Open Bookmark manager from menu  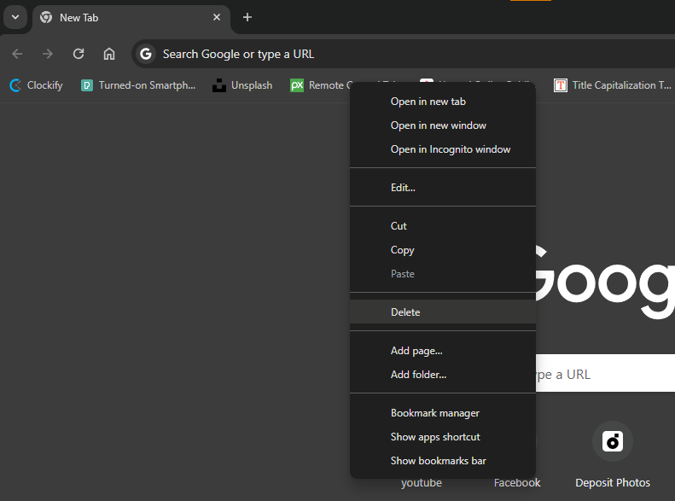click(x=443, y=413)
